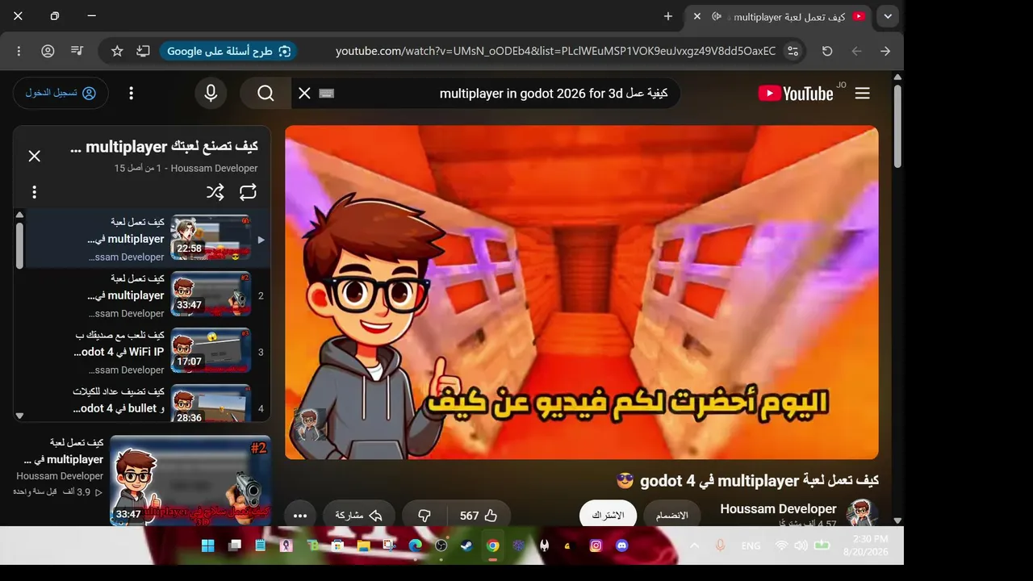This screenshot has width=1033, height=581.
Task: Click the tab's audio playing indicator
Action: pyautogui.click(x=716, y=16)
